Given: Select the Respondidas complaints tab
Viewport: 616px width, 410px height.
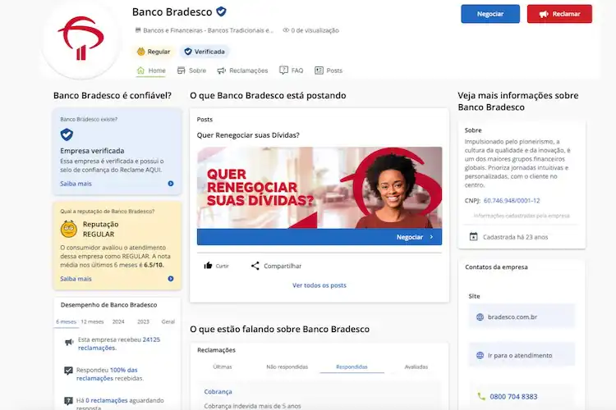Looking at the screenshot, I should (352, 367).
